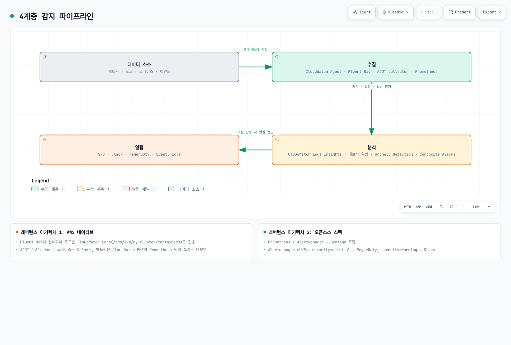Screen dimensions: 511x345
Task: Click the Legend heading
Action: tap(40, 181)
